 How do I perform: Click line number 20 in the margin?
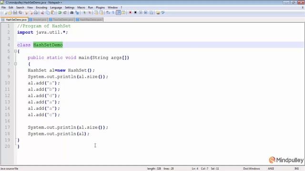8,146
